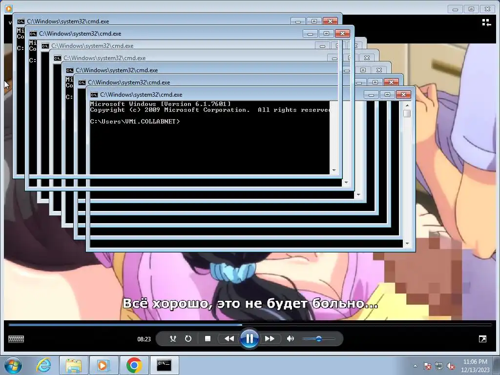Click the visualizer bars icon

tap(16, 339)
